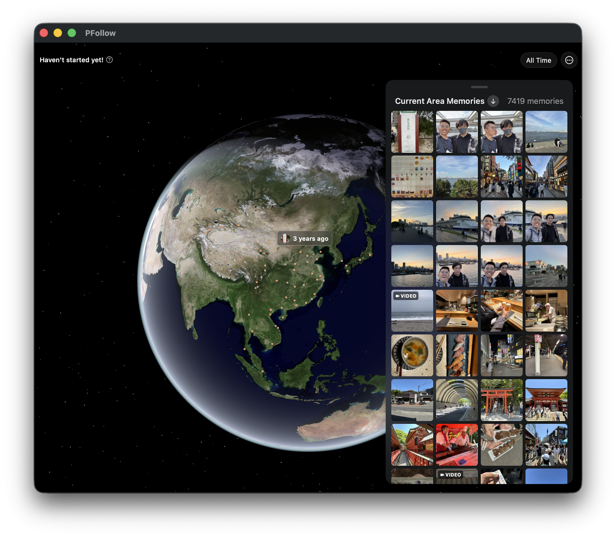Open the partially visible bottom video thumbnail

tap(457, 476)
